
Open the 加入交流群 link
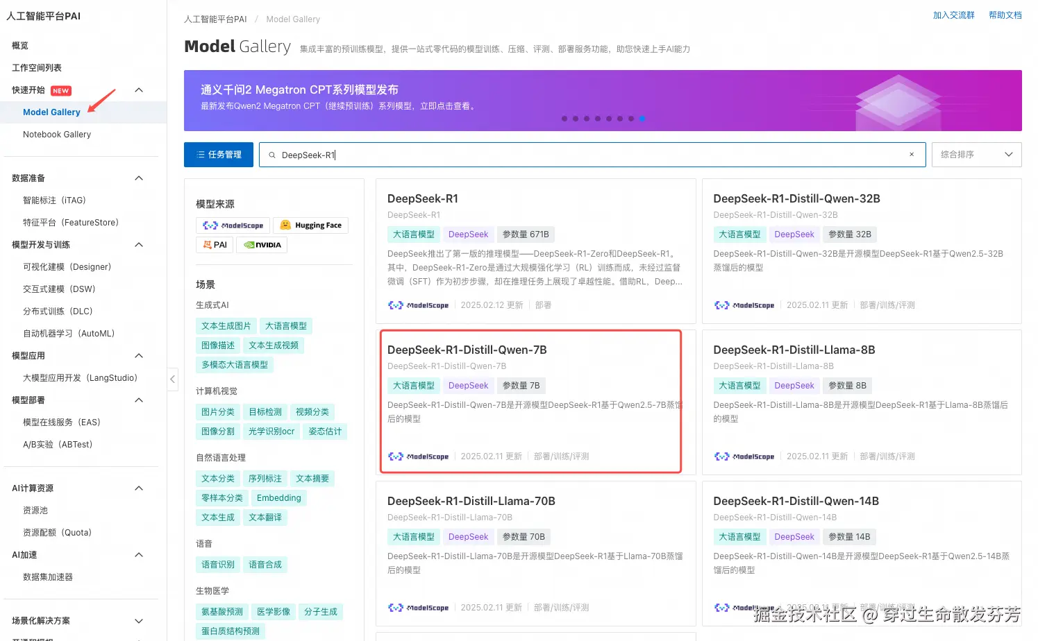tap(954, 15)
